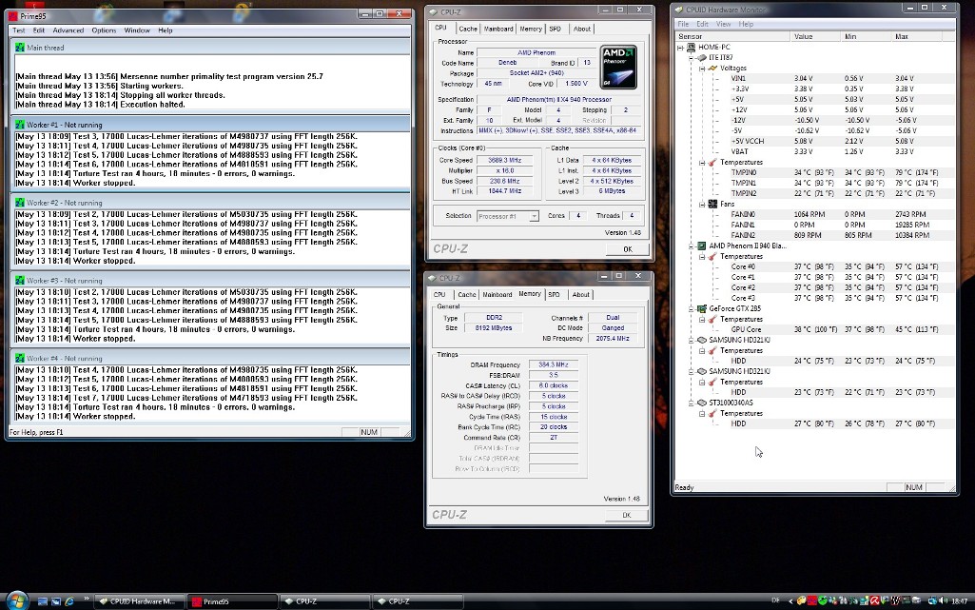Open Prime95 Test menu

pyautogui.click(x=19, y=30)
